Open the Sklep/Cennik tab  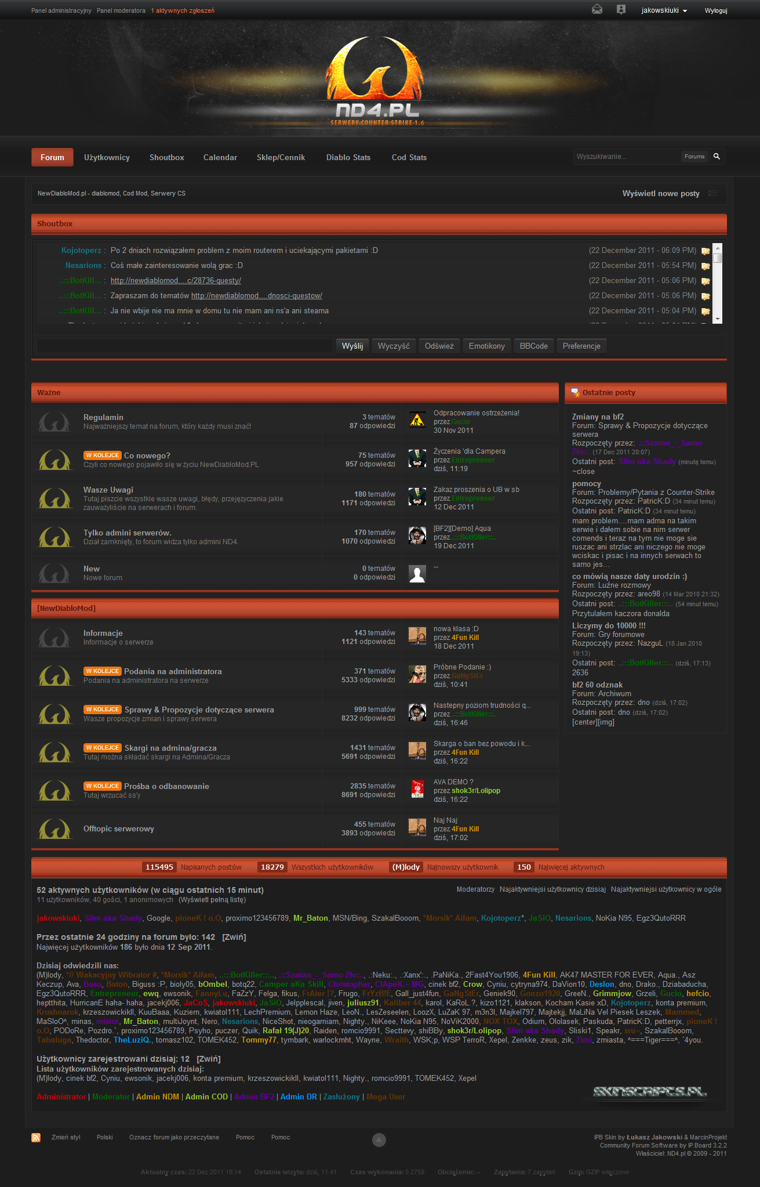pyautogui.click(x=281, y=157)
